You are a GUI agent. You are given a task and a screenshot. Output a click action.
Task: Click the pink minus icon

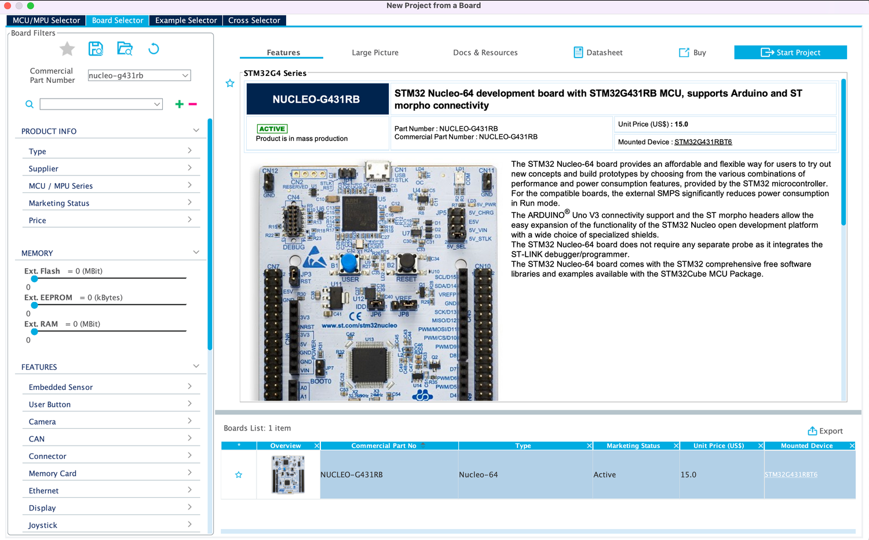pyautogui.click(x=193, y=104)
